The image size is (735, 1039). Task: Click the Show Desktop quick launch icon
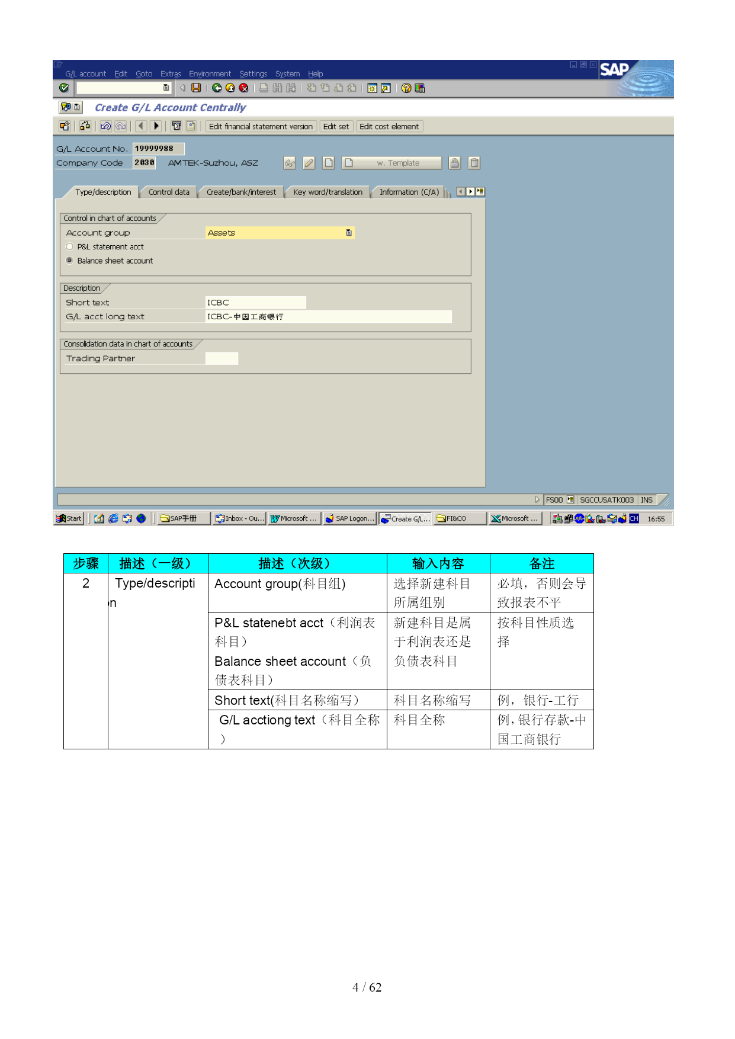99,518
